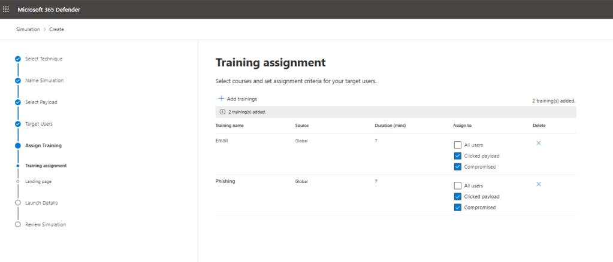
Task: Enable All users for Phishing training
Action: tap(458, 185)
